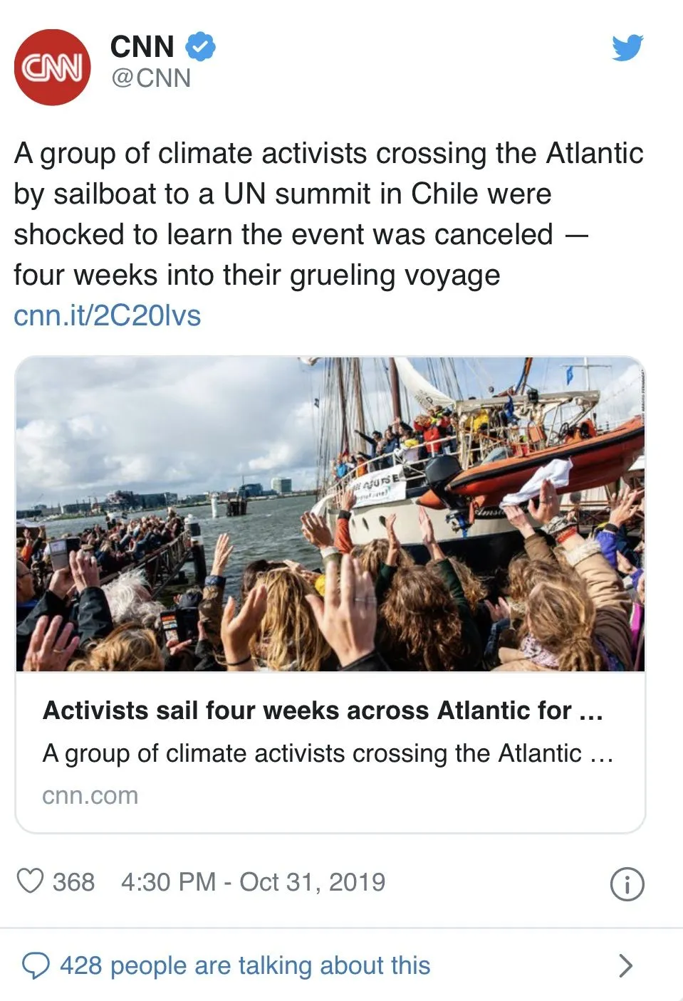The image size is (683, 1001).
Task: Like the tweet with the heart icon
Action: (x=30, y=881)
